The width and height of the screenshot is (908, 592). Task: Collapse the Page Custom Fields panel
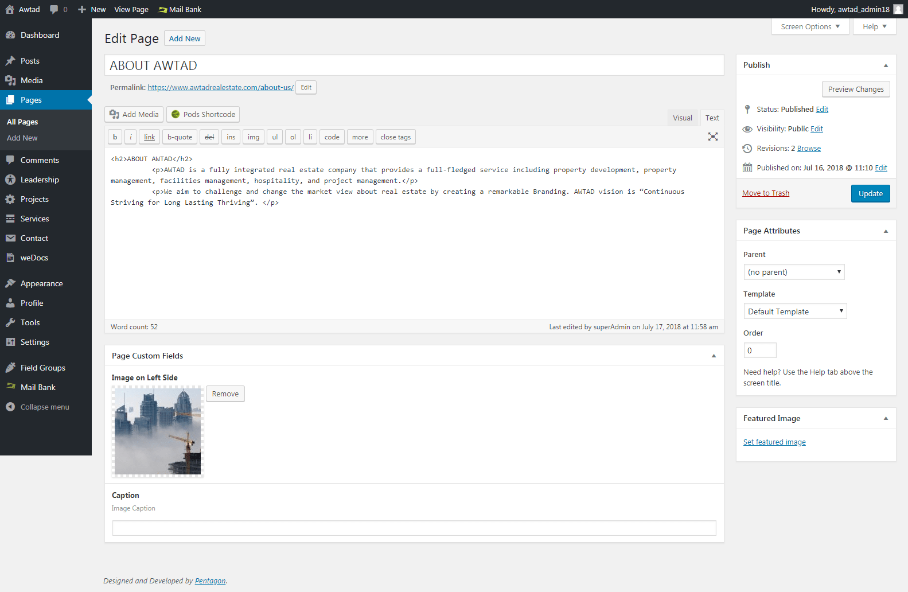(x=714, y=356)
